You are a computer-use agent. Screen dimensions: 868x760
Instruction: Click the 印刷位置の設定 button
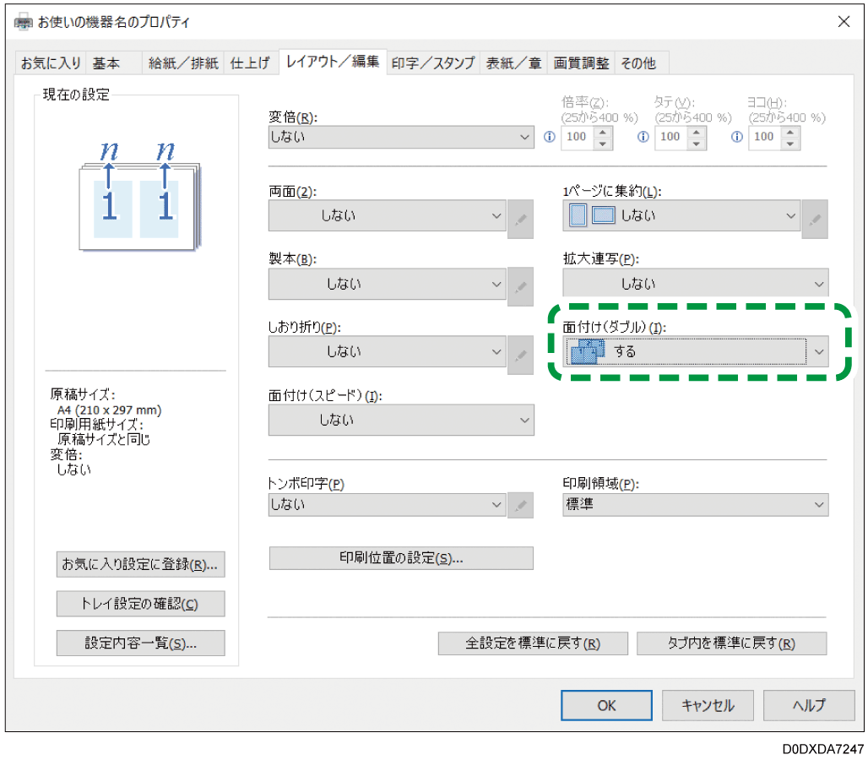[401, 557]
